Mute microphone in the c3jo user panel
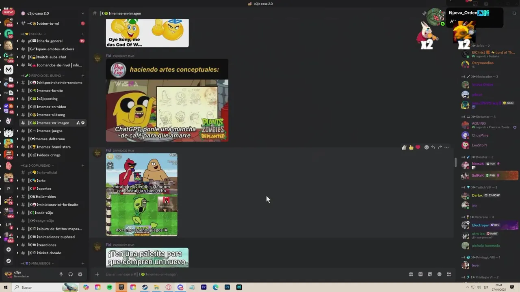Viewport: 520px width, 292px height. tap(61, 274)
